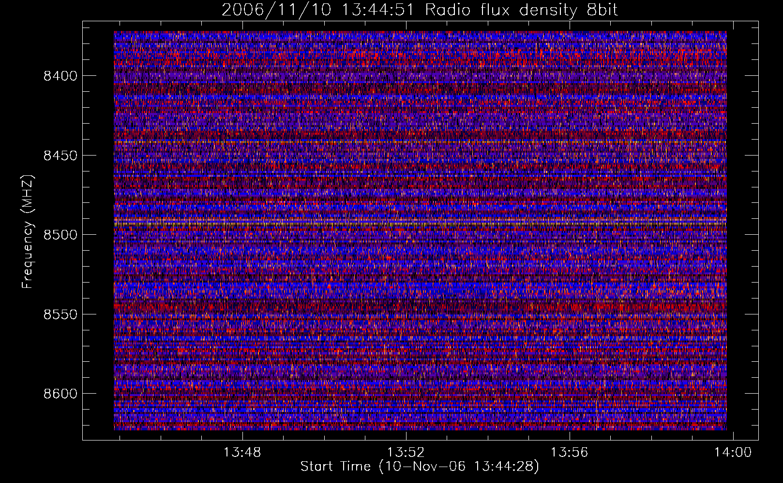Click the 8450 frequency tick label

[x=60, y=156]
